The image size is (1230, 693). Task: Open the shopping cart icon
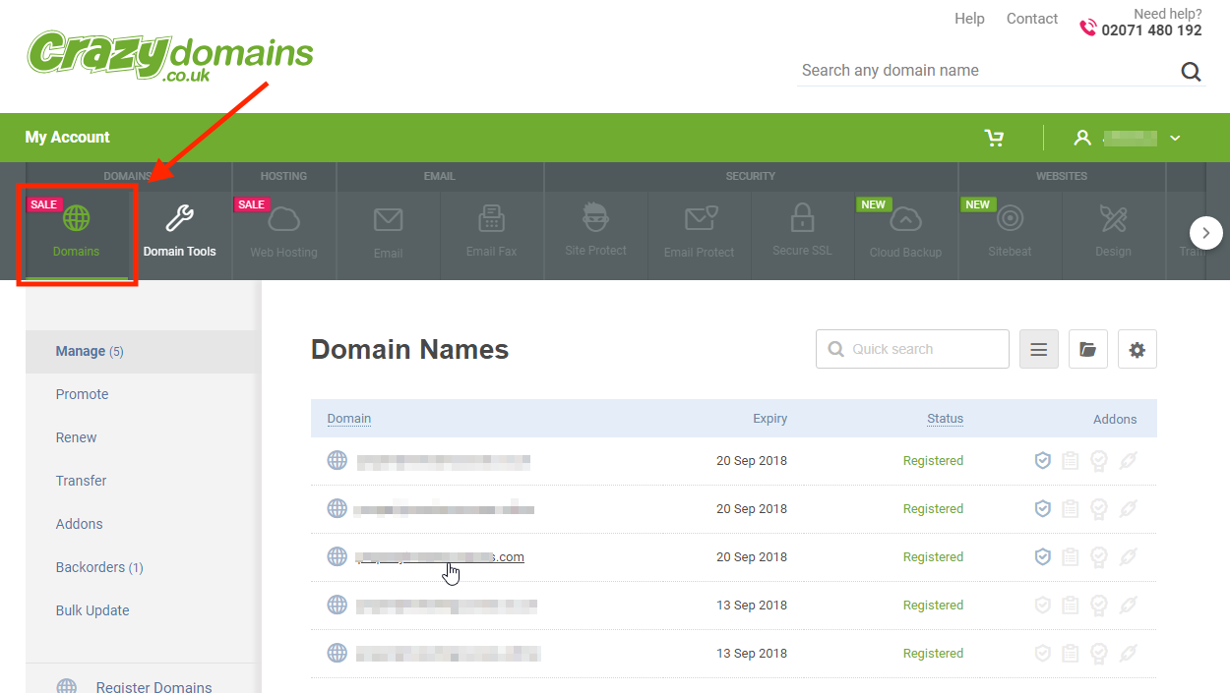(x=995, y=138)
